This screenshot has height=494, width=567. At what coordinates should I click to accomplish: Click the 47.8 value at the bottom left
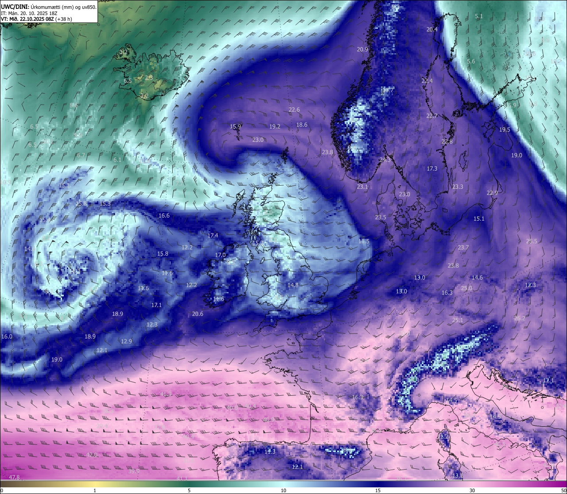14,478
